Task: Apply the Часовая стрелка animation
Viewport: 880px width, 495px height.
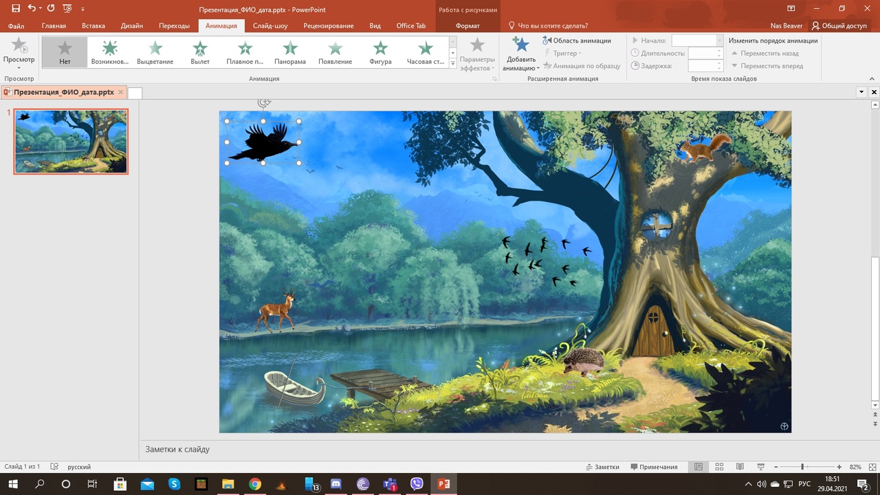Action: pos(426,52)
